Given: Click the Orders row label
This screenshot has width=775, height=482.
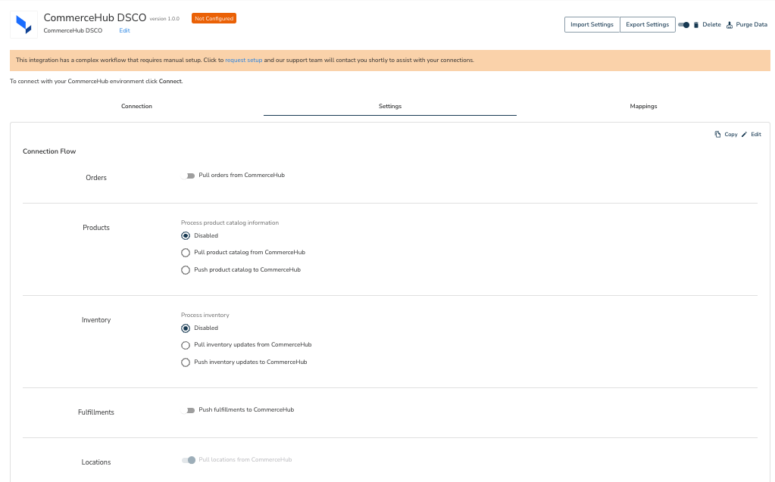Looking at the screenshot, I should (x=96, y=178).
